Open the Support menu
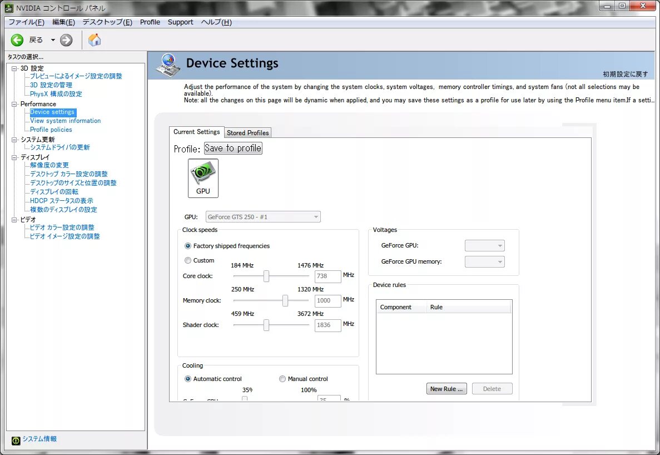The height and width of the screenshot is (455, 660). coord(181,22)
